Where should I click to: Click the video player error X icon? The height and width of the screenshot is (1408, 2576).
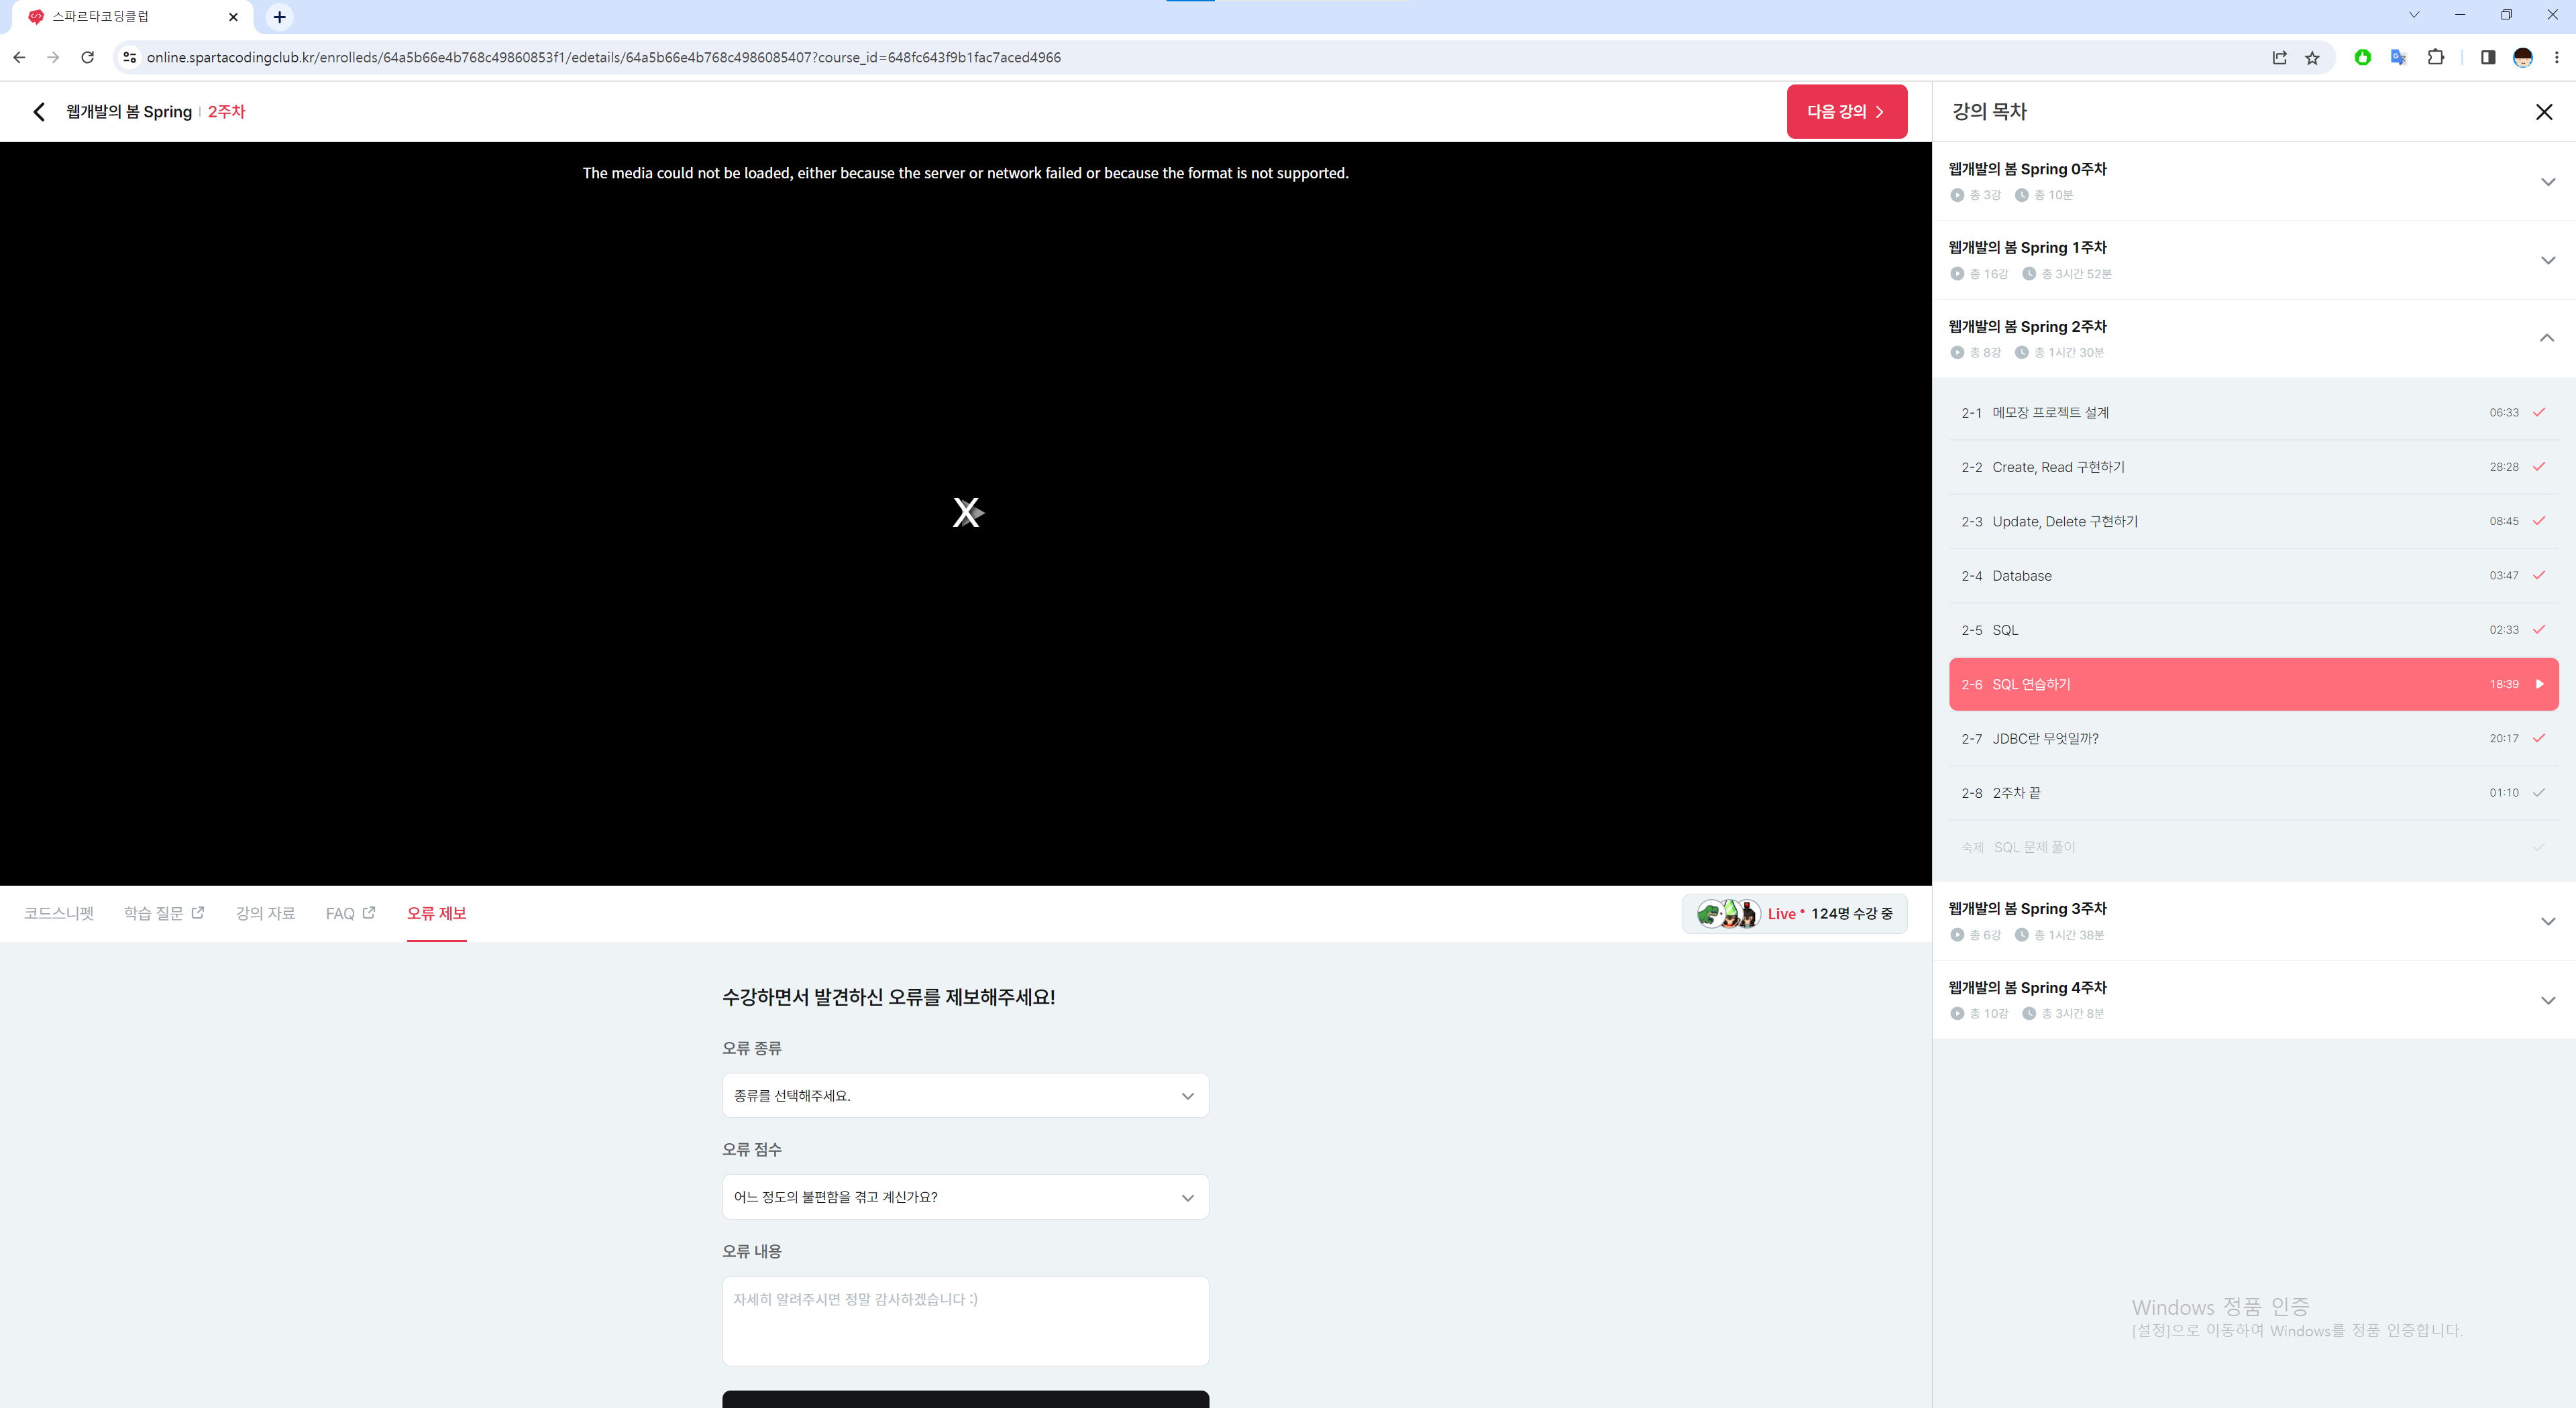(967, 513)
